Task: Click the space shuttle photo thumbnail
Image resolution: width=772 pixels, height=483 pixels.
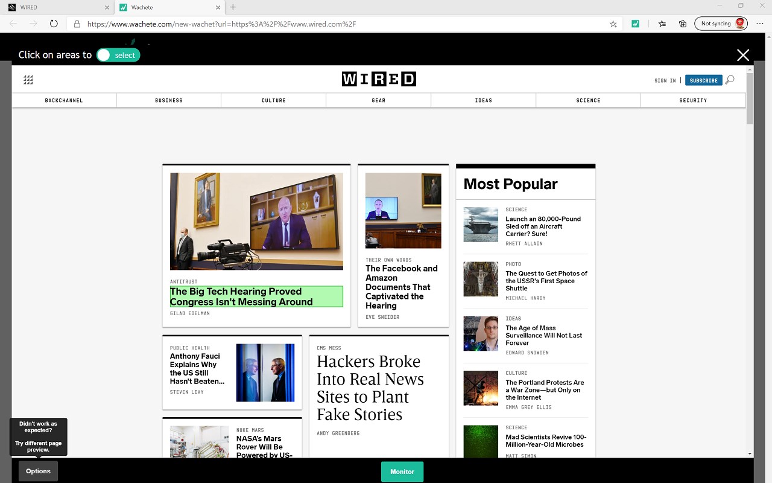Action: click(x=481, y=279)
